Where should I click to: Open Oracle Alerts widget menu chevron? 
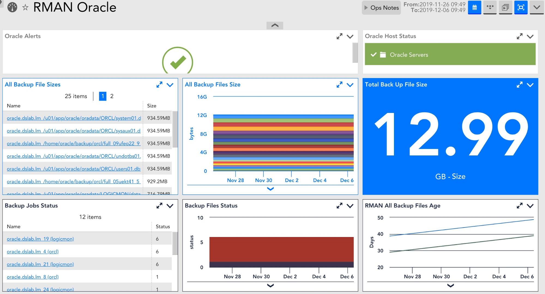point(350,37)
